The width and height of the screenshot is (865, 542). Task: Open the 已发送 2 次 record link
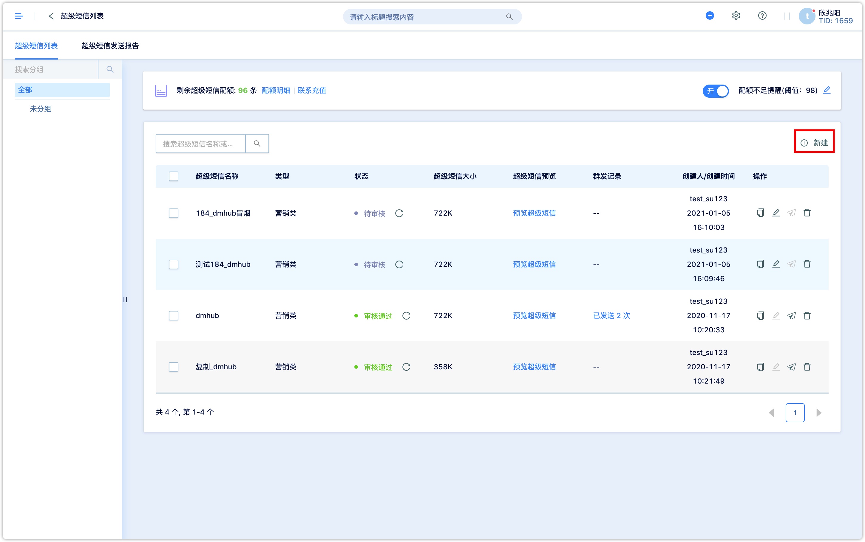611,316
